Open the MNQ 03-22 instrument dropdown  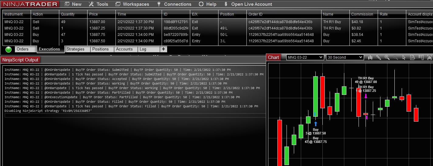[x=305, y=57]
